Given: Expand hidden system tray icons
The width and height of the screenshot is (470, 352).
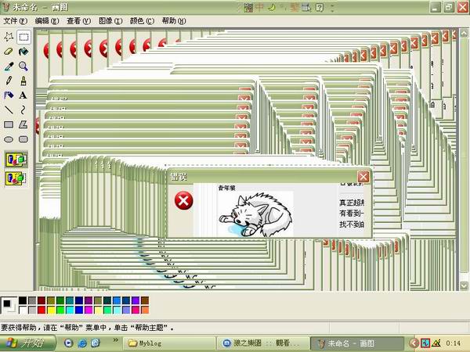Looking at the screenshot, I should [414, 343].
